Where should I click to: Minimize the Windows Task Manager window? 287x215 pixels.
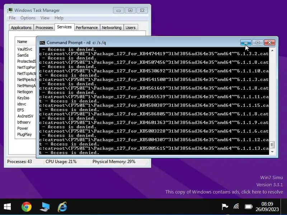[118, 10]
